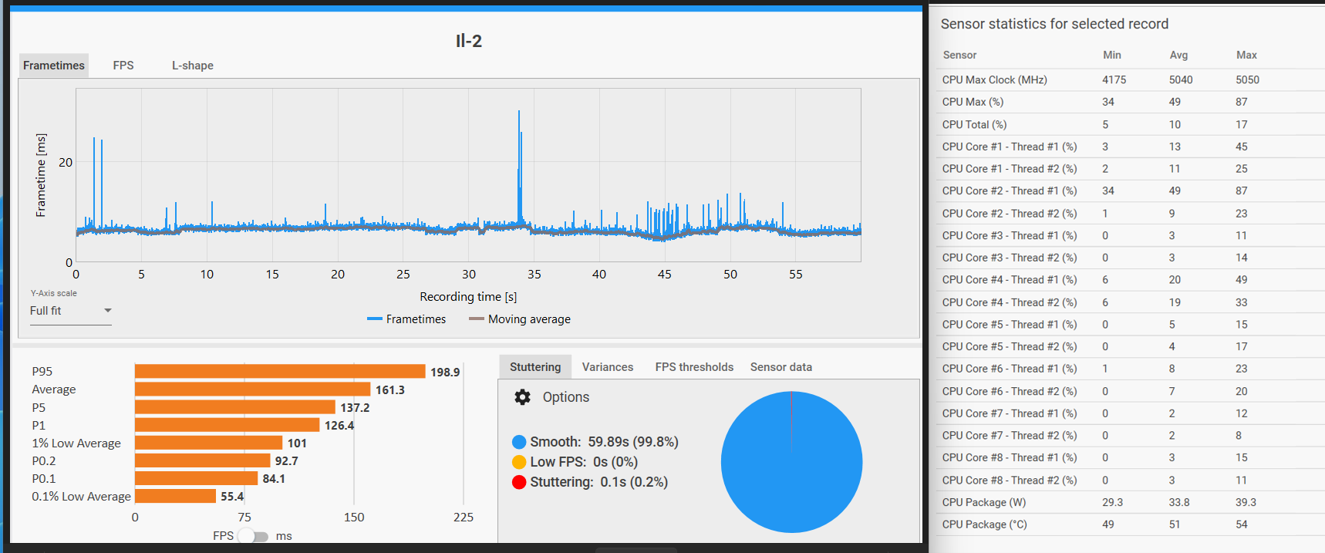The width and height of the screenshot is (1325, 553).
Task: Open the Sensor data tab
Action: click(x=781, y=367)
